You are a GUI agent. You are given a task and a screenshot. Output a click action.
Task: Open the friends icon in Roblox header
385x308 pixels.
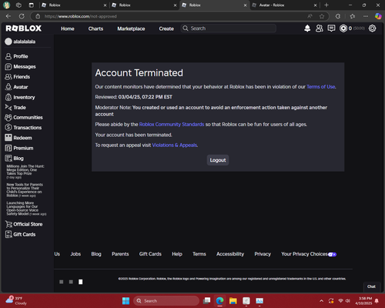click(x=320, y=28)
